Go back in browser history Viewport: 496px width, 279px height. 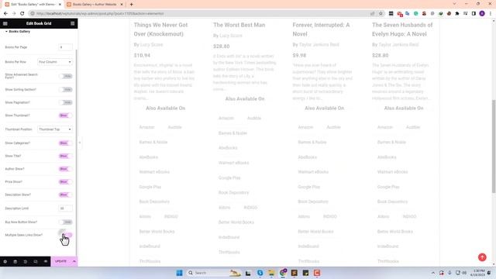(5, 14)
